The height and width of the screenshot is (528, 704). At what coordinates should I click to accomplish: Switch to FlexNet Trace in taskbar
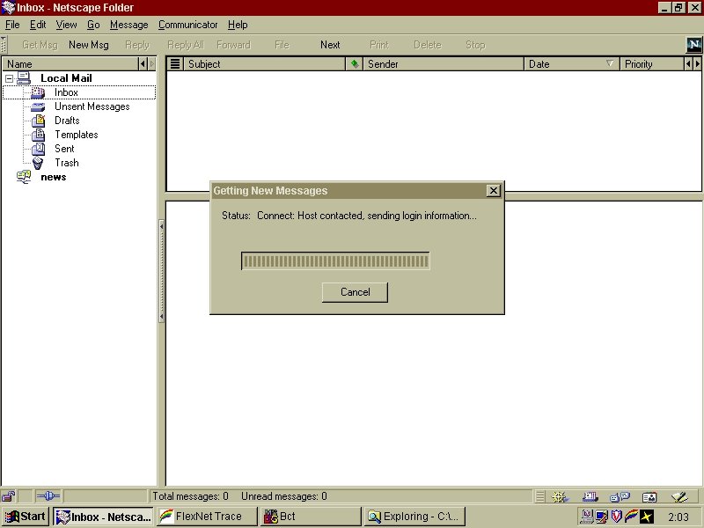coord(207,517)
